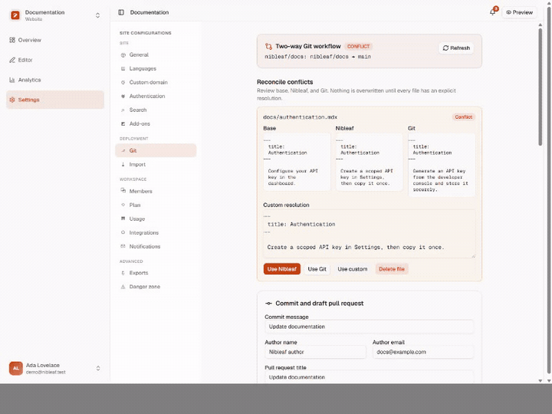Open Integrations settings
552x414 pixels.
[x=156, y=233]
